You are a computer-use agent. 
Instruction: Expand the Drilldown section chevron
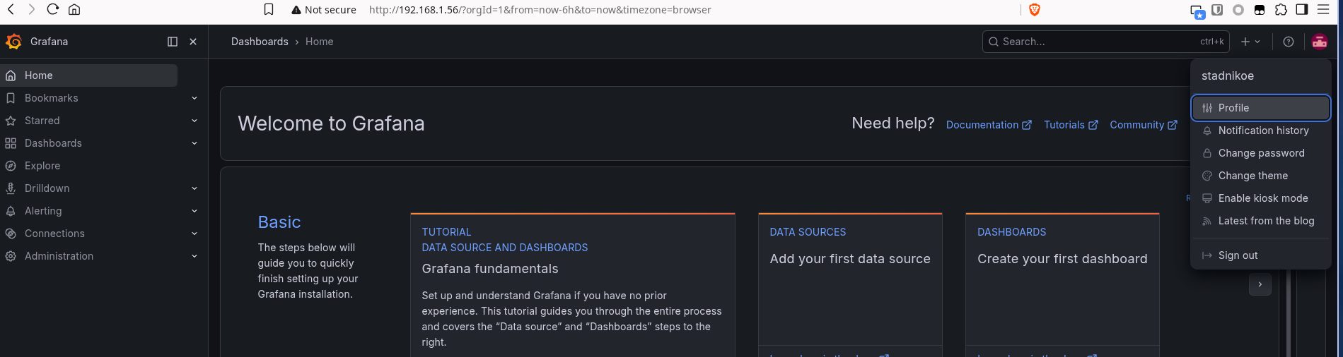(194, 188)
